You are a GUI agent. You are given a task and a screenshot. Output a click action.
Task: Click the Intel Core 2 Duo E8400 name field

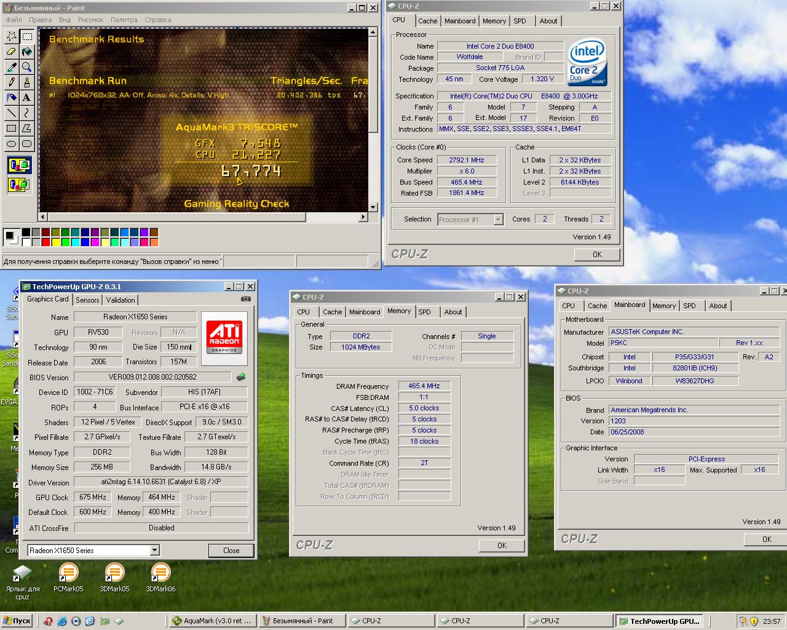pyautogui.click(x=500, y=46)
